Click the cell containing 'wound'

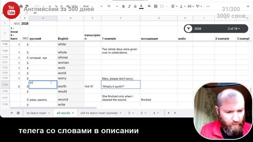coord(70,98)
